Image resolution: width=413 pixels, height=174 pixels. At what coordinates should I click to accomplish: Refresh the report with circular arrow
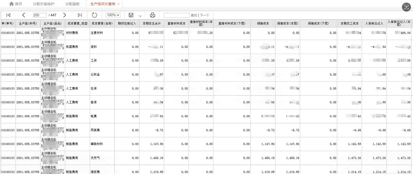pos(94,15)
